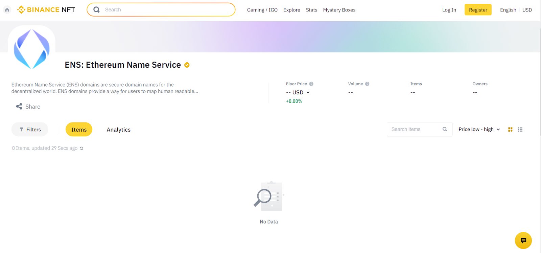Switch to large grid view

tap(510, 130)
